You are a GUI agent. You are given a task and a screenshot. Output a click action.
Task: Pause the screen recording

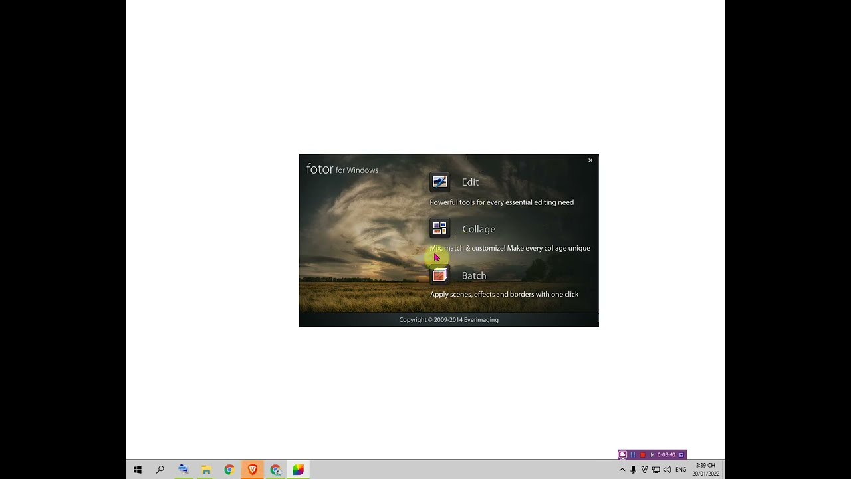pyautogui.click(x=633, y=455)
